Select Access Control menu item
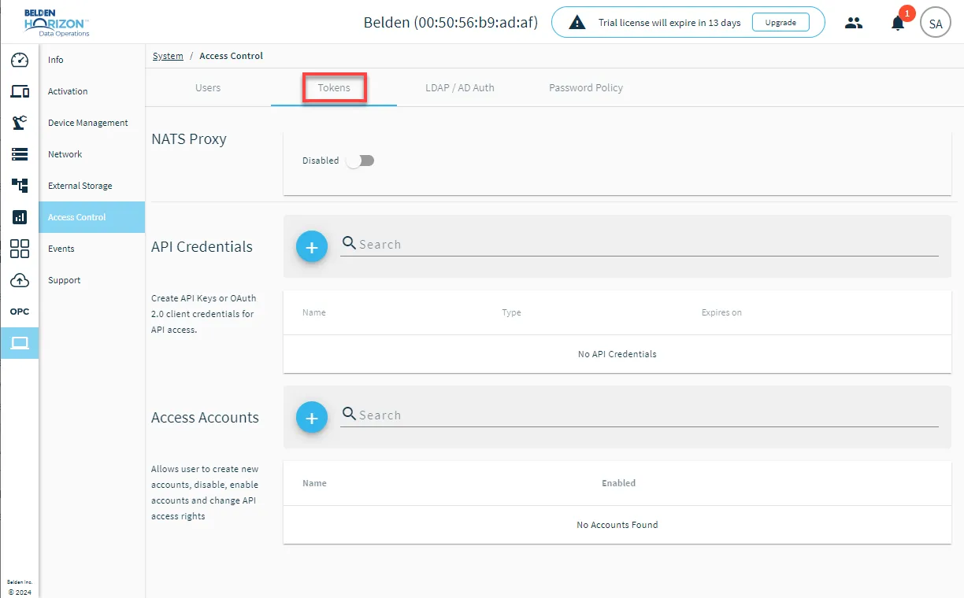The width and height of the screenshot is (964, 598). tap(91, 217)
